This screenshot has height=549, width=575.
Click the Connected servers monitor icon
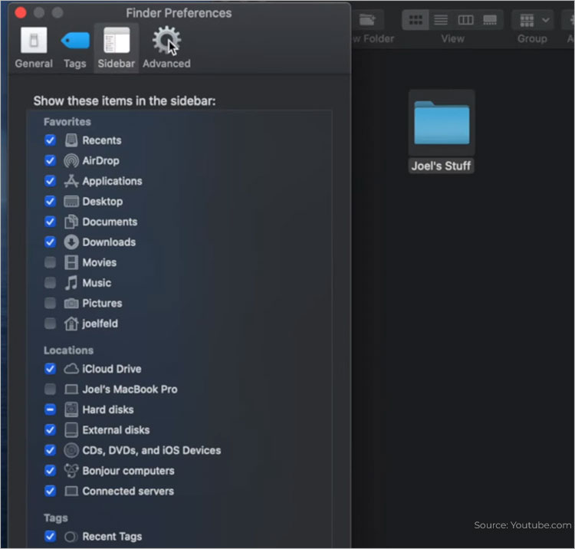71,491
